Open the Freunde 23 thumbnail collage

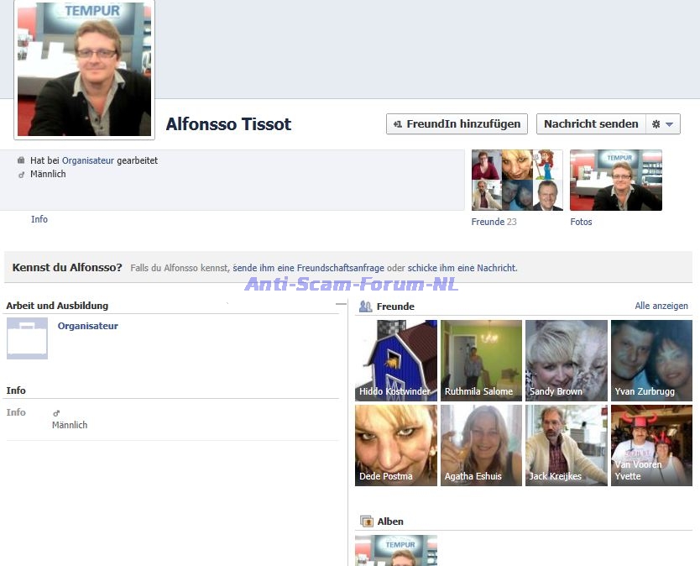coord(517,180)
